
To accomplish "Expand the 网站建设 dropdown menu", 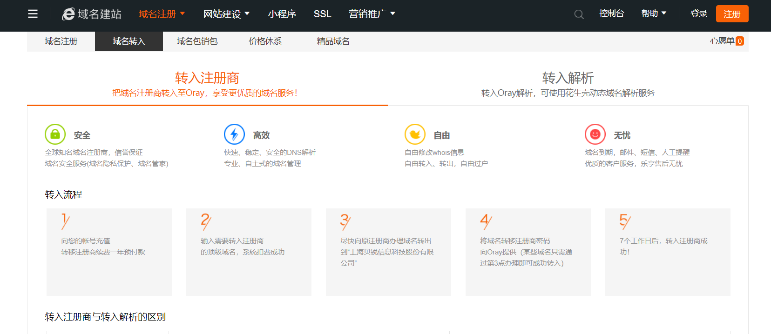I will pyautogui.click(x=226, y=14).
